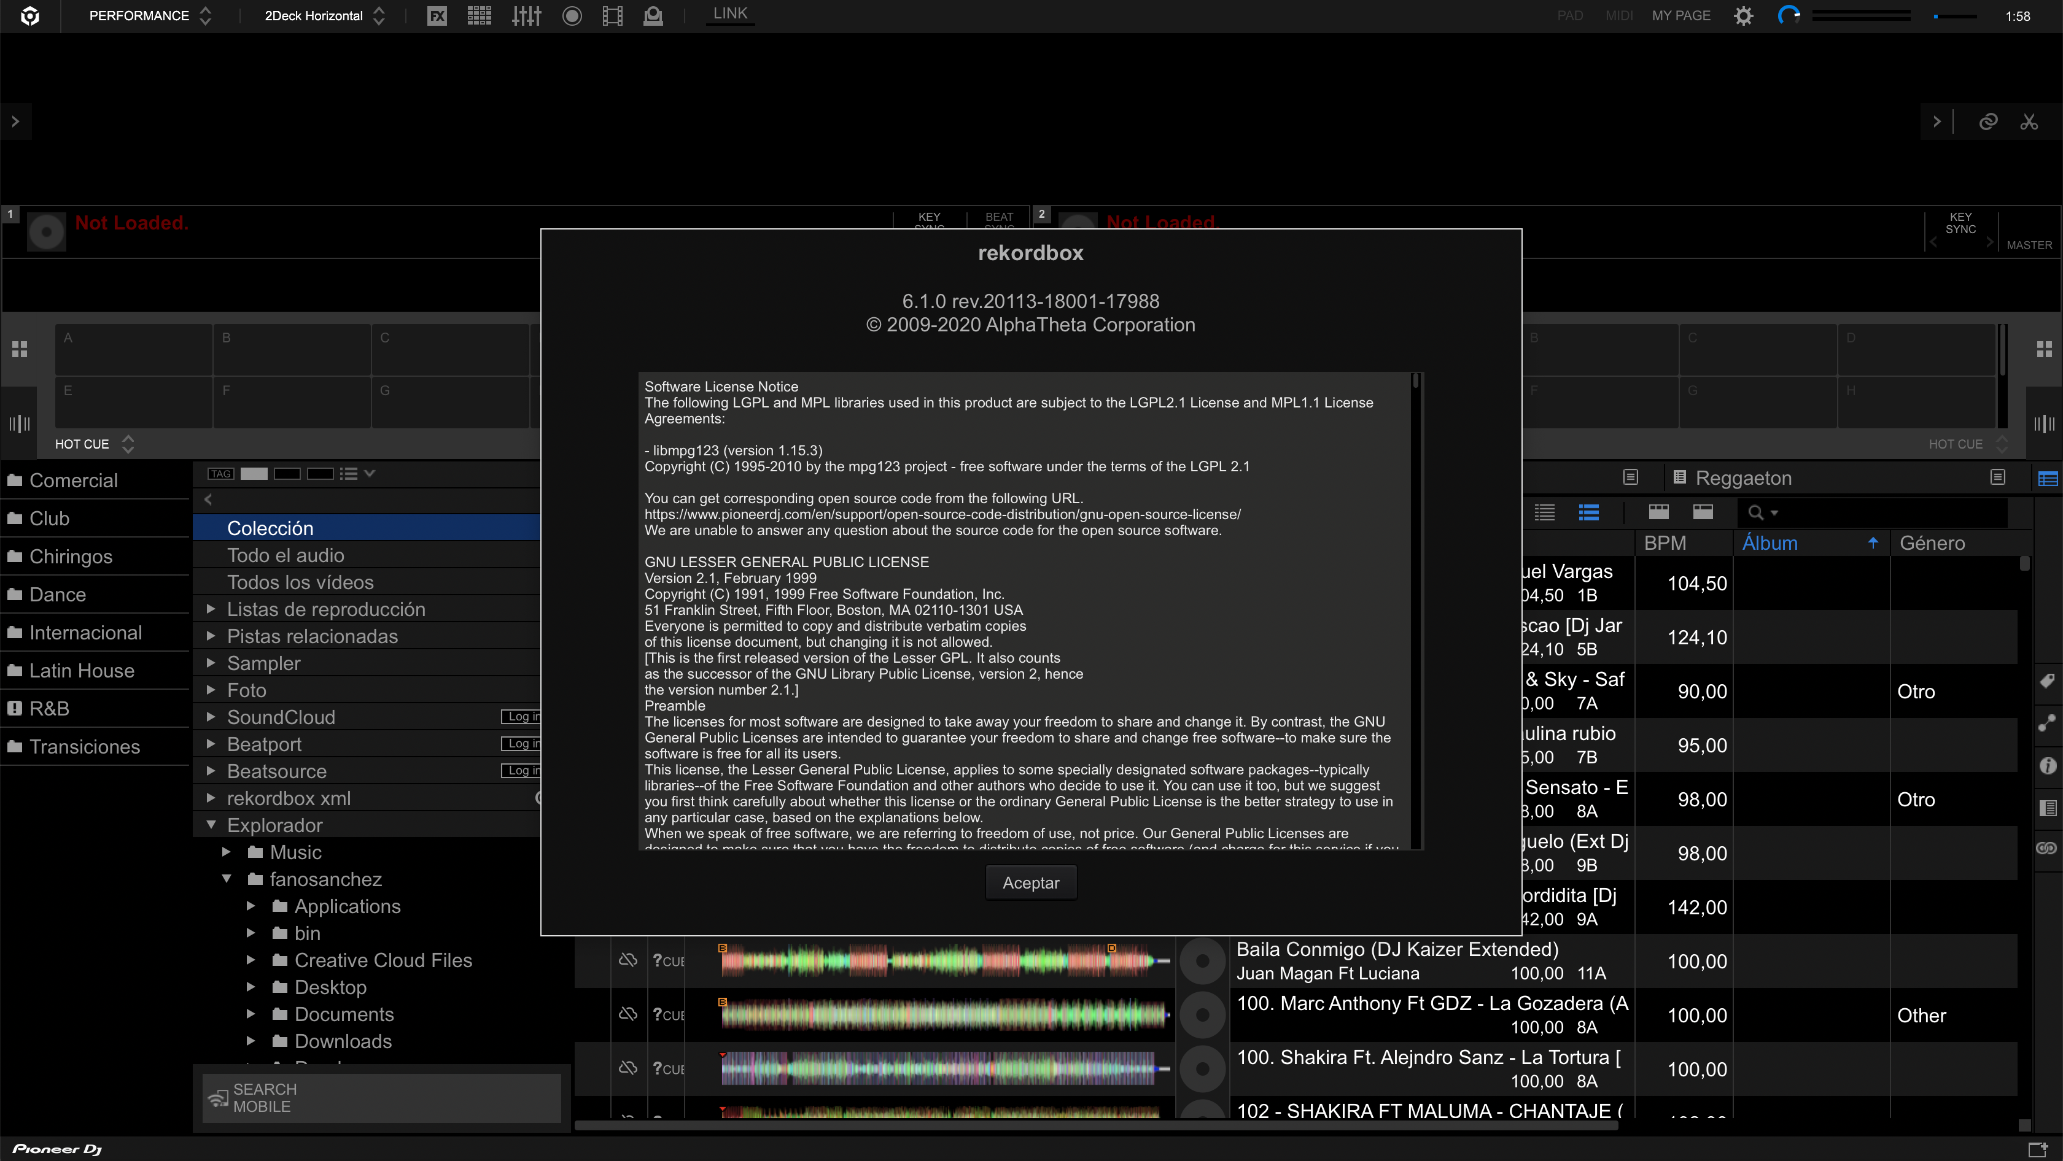Open the video panel icon

pos(613,16)
